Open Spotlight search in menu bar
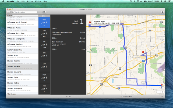The height and width of the screenshot is (108, 173). [165, 1]
